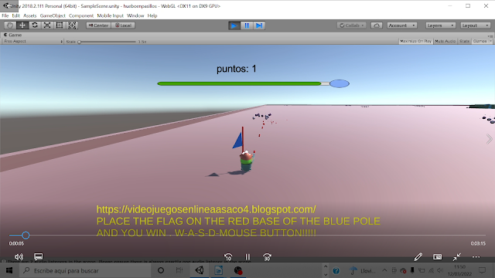Image resolution: width=495 pixels, height=278 pixels.
Task: Toggle Mute Audio in Game view
Action: [445, 41]
